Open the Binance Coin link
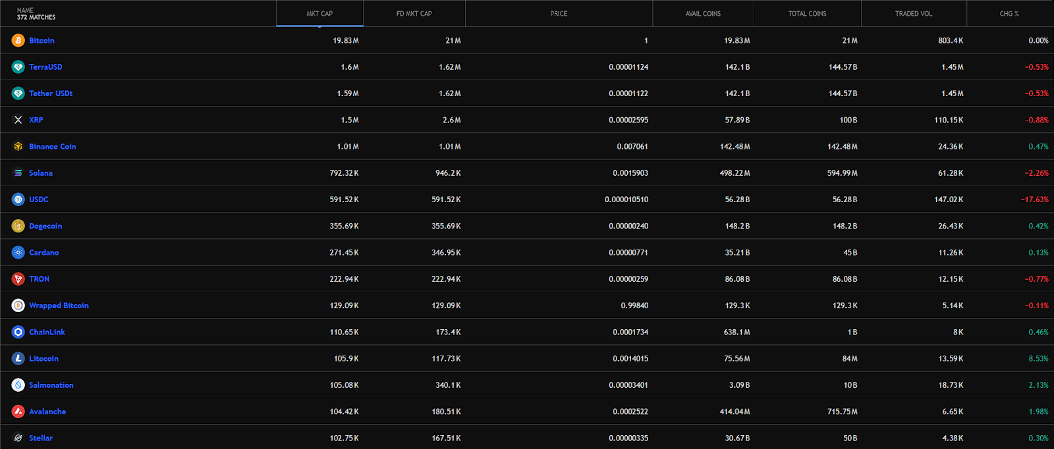 pyautogui.click(x=53, y=147)
